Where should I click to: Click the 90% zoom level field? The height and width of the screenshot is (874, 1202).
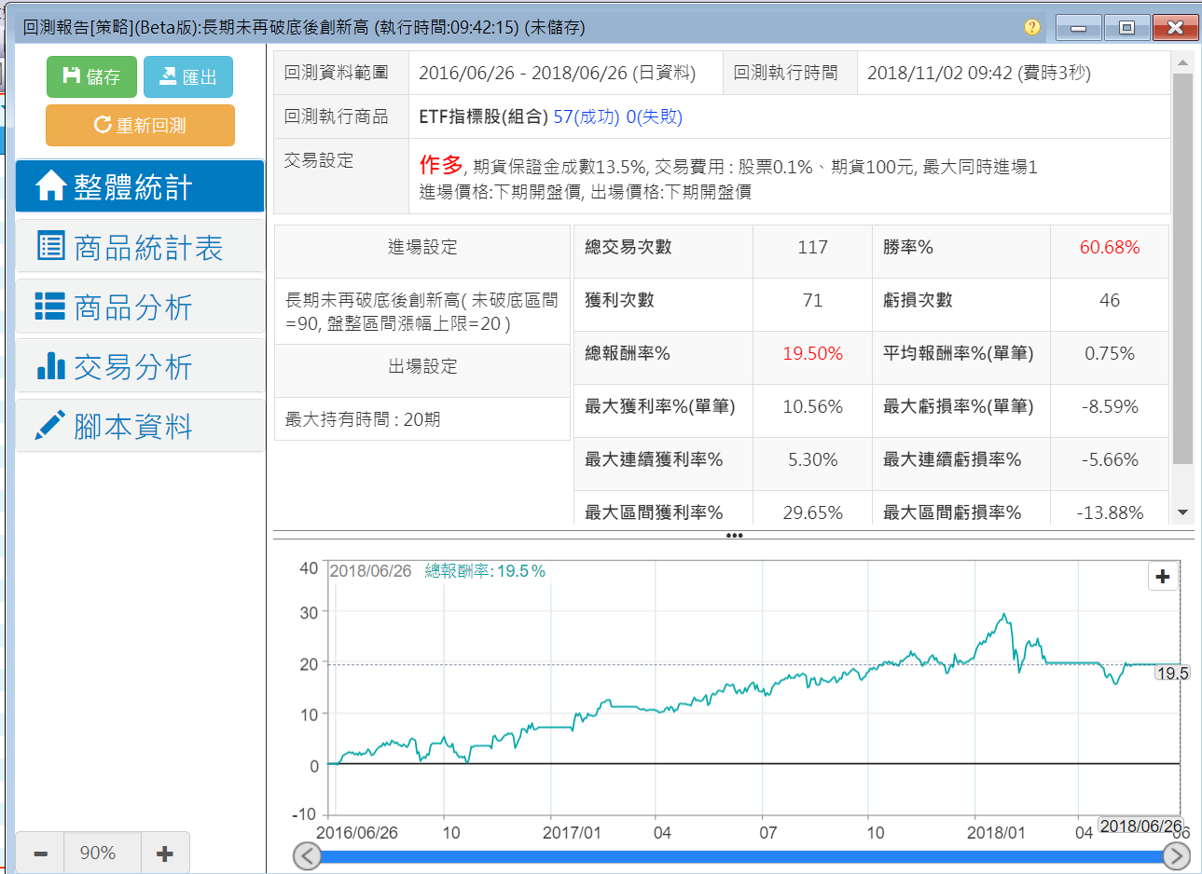pos(98,854)
